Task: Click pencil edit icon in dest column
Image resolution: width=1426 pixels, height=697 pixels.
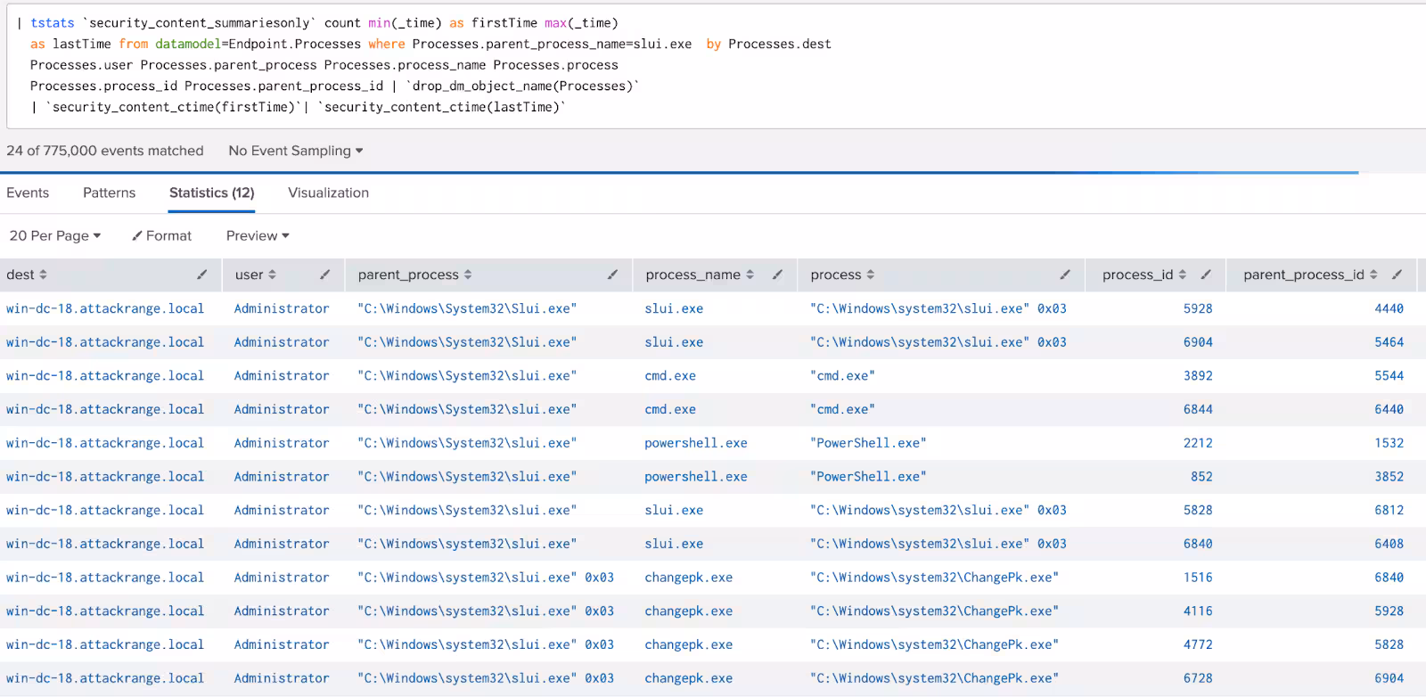Action: pos(202,275)
